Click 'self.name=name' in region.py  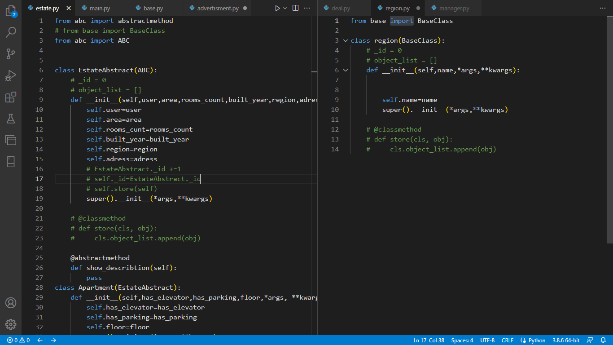pos(410,100)
